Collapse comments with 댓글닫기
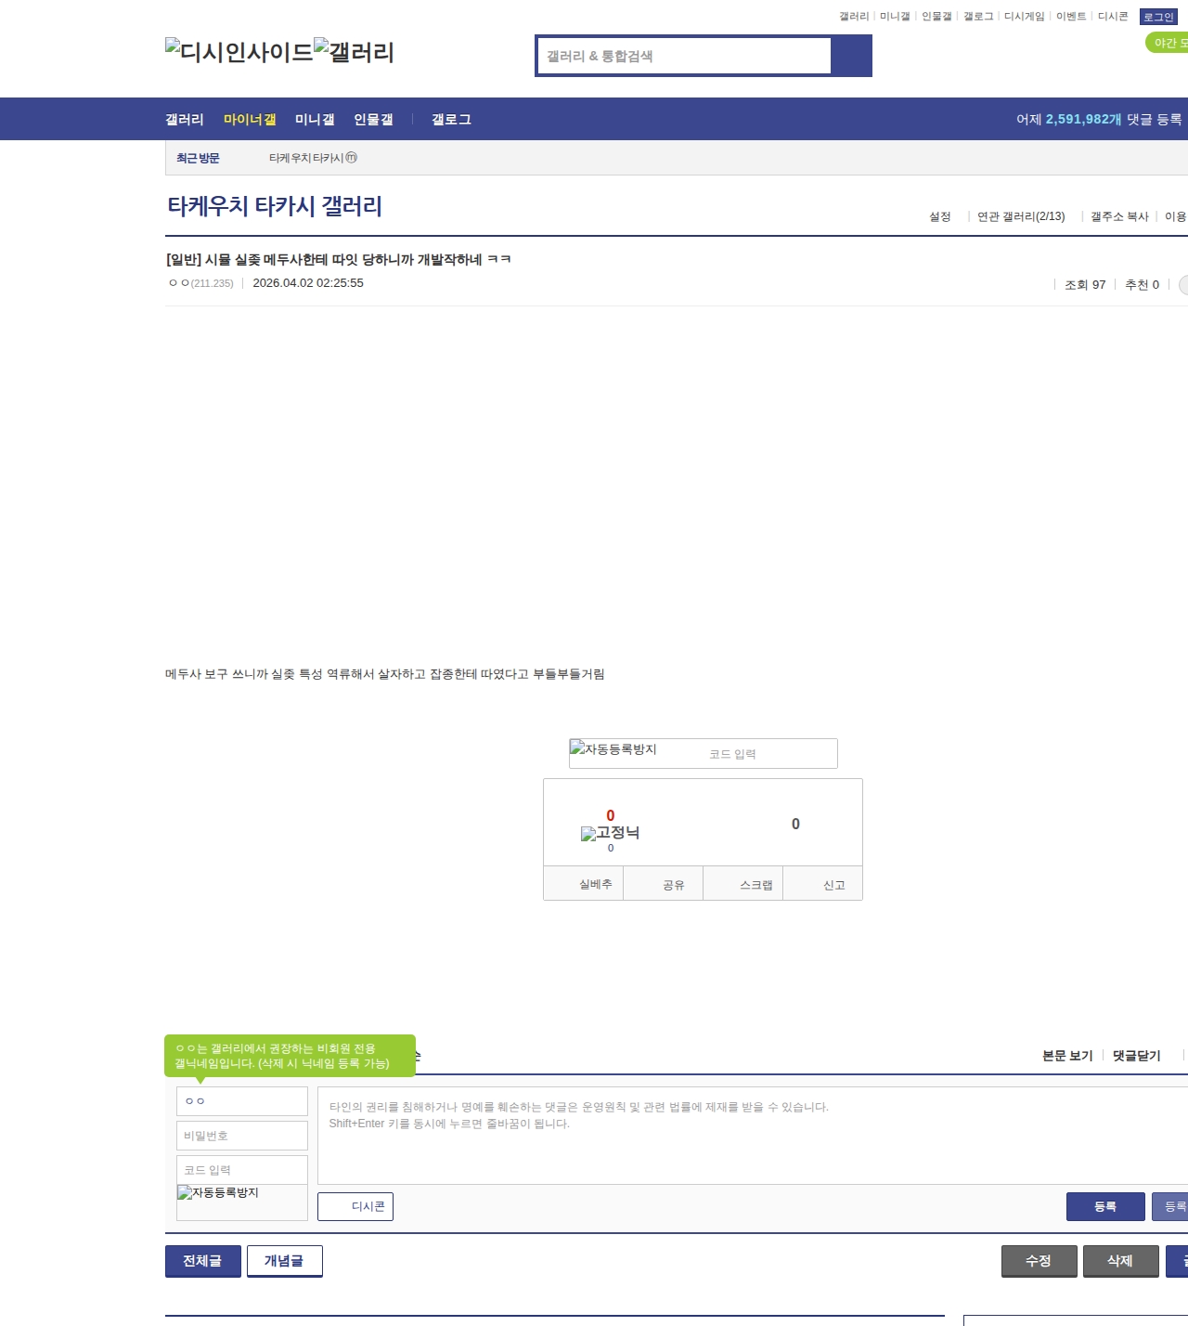1188x1326 pixels. 1137,1056
